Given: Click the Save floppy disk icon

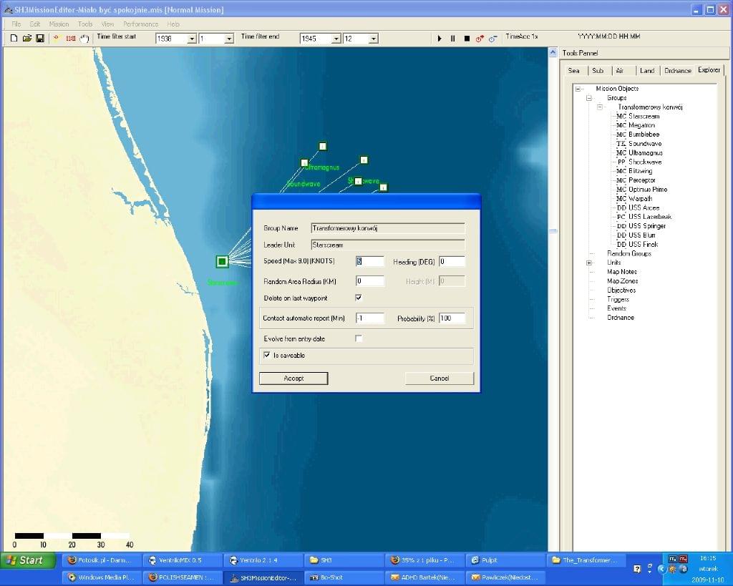Looking at the screenshot, I should (39, 38).
